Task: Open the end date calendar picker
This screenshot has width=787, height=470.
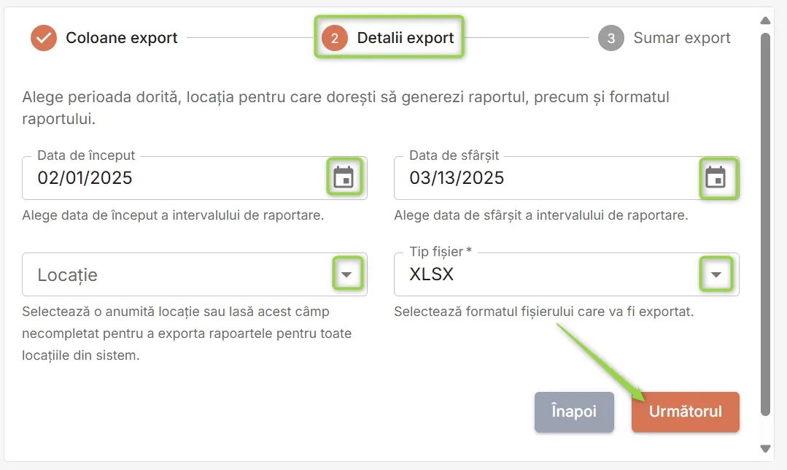Action: click(x=716, y=177)
